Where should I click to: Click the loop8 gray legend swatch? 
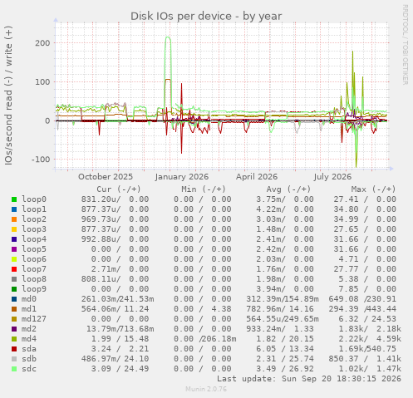click(14, 279)
